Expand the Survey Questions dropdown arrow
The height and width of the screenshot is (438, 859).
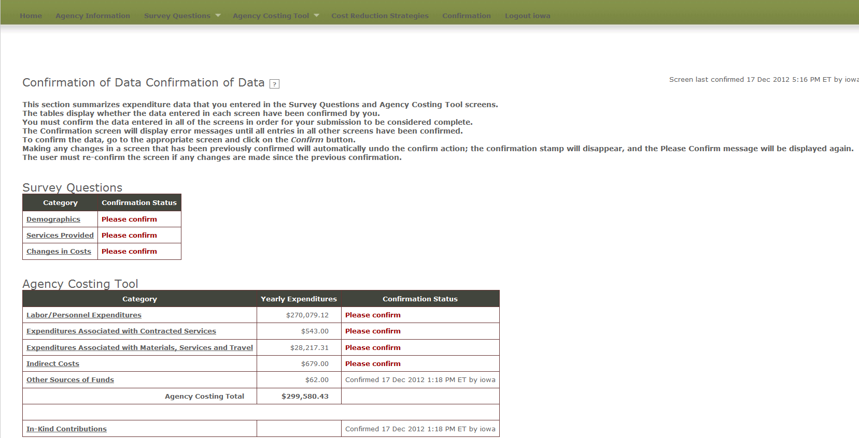point(218,16)
